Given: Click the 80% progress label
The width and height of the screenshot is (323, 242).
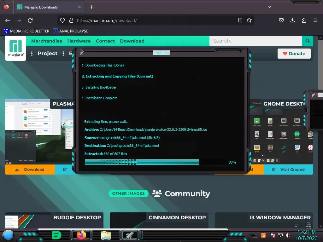Looking at the screenshot, I should coord(232,162).
